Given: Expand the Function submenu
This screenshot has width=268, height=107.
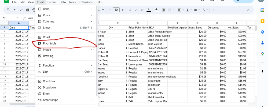Looking at the screenshot, I should coord(91,65).
